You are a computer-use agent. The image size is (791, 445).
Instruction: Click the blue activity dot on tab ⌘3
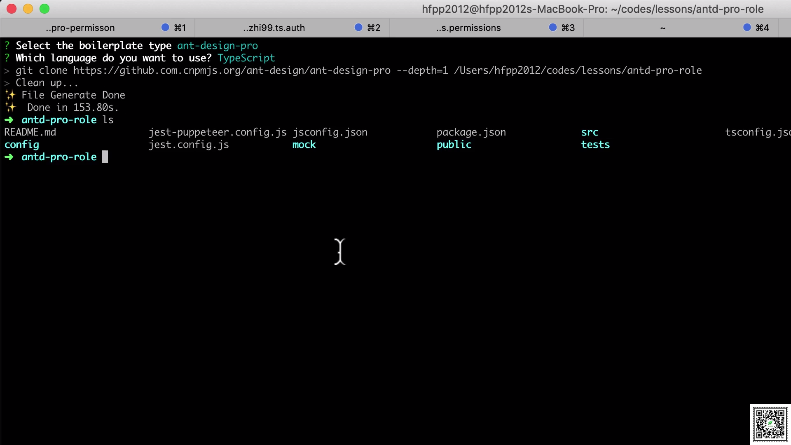[x=553, y=27]
